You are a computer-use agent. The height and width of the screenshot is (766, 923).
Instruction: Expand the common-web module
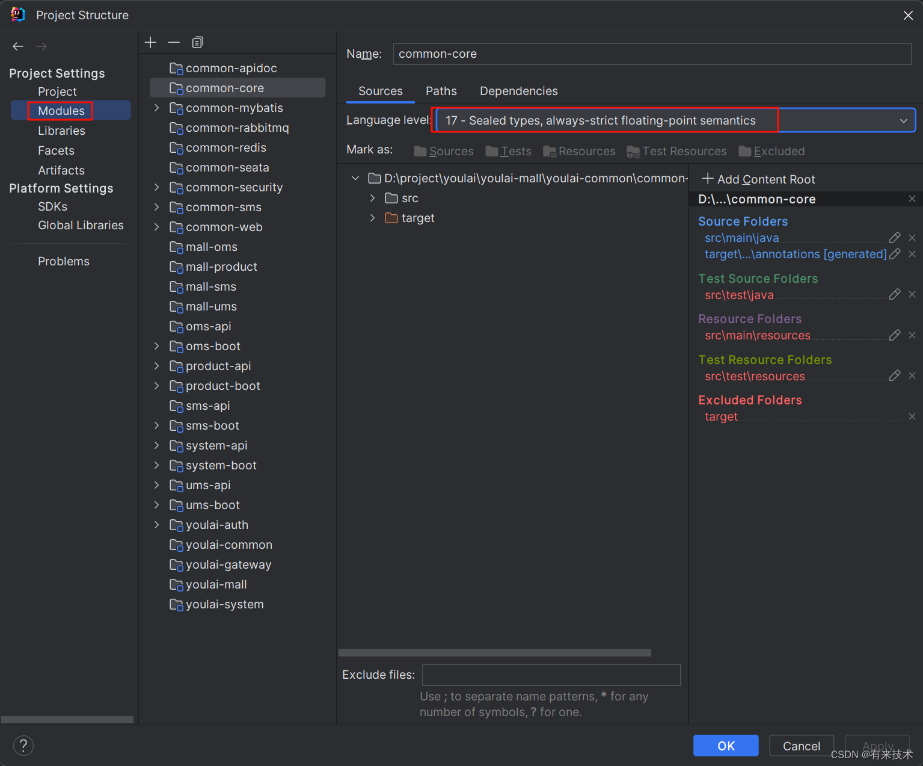(x=157, y=227)
